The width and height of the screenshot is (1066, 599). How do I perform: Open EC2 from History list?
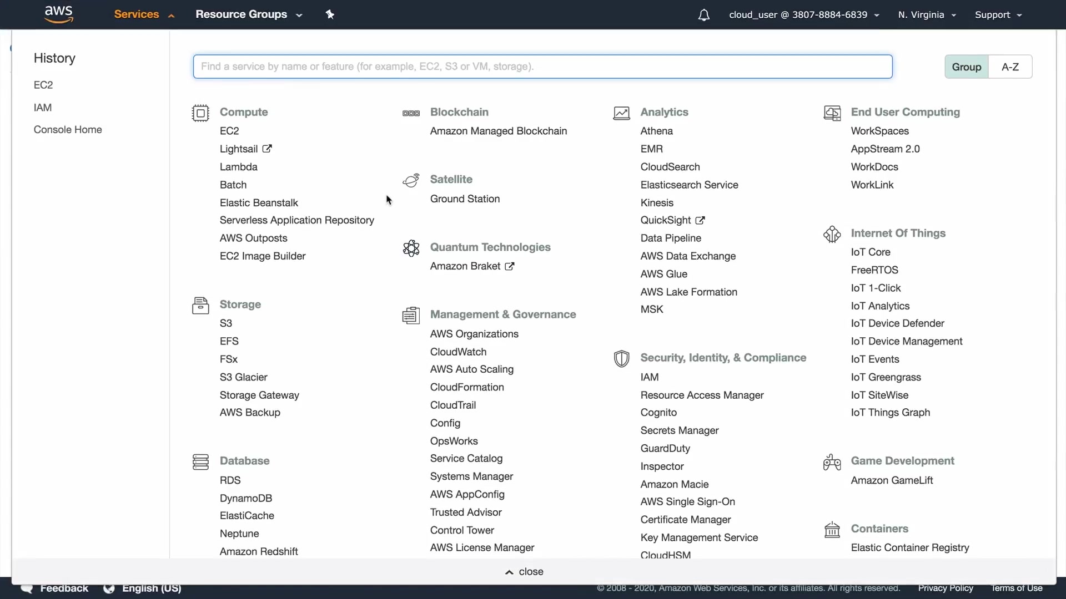tap(43, 85)
